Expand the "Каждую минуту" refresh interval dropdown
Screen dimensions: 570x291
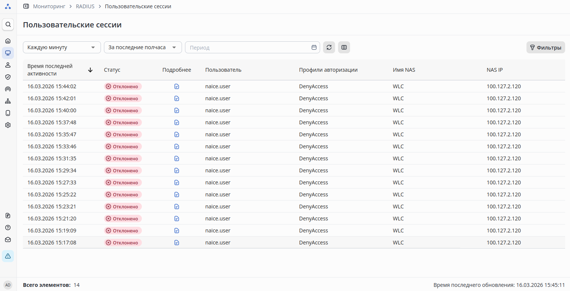[62, 47]
